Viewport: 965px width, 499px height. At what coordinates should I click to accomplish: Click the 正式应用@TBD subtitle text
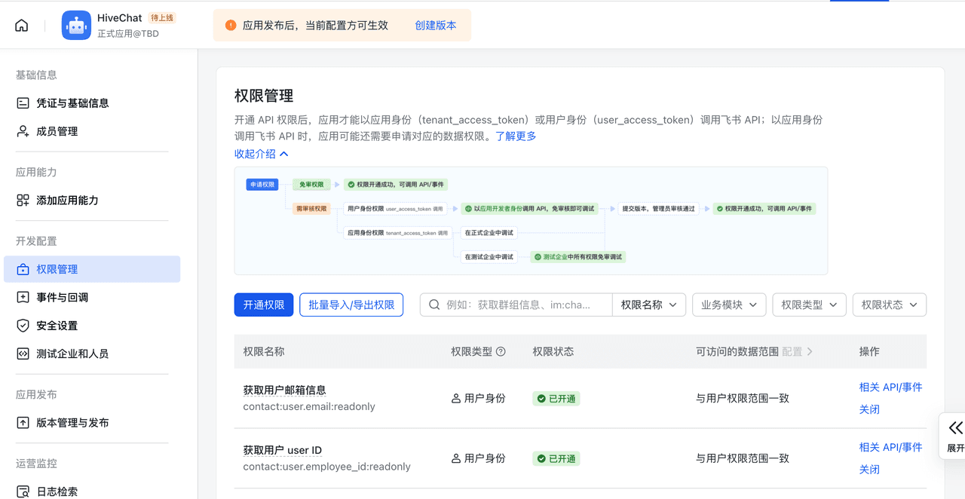pos(128,34)
